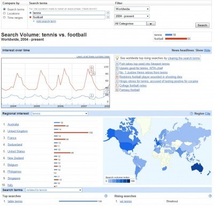Select the Time ranges radio button

[x=4, y=18]
